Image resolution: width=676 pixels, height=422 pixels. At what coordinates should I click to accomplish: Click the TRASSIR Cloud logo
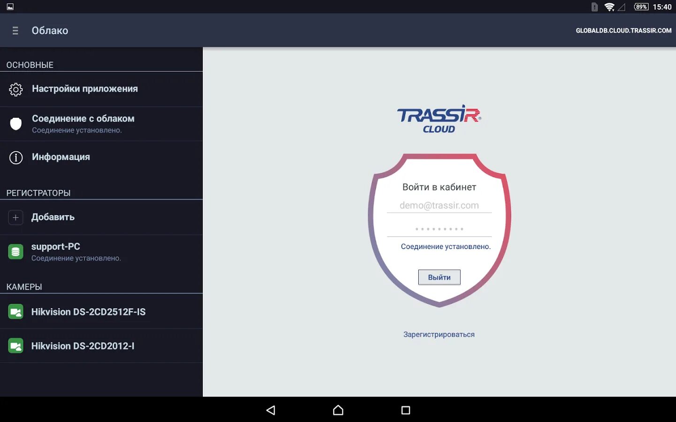(x=439, y=119)
